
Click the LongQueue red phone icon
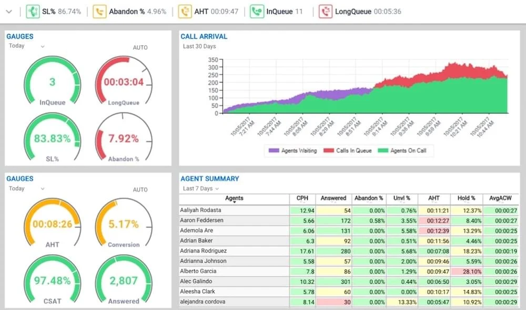[x=326, y=12]
